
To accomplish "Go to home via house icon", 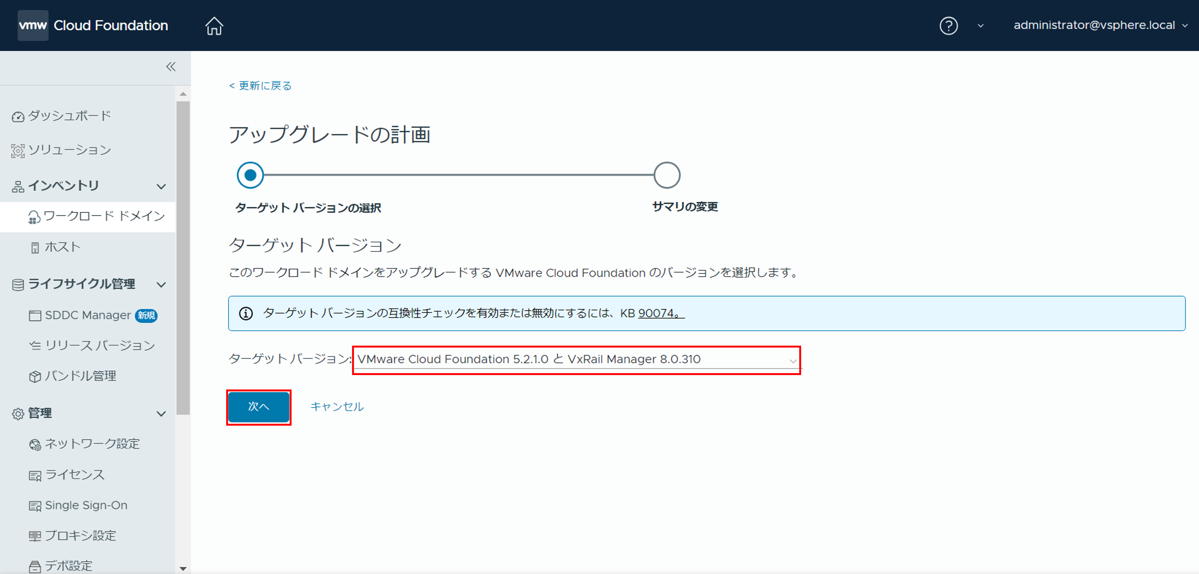I will point(214,26).
